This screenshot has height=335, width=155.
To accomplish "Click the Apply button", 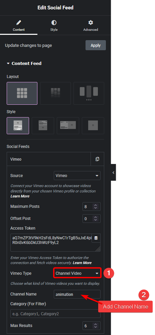I will pyautogui.click(x=96, y=45).
